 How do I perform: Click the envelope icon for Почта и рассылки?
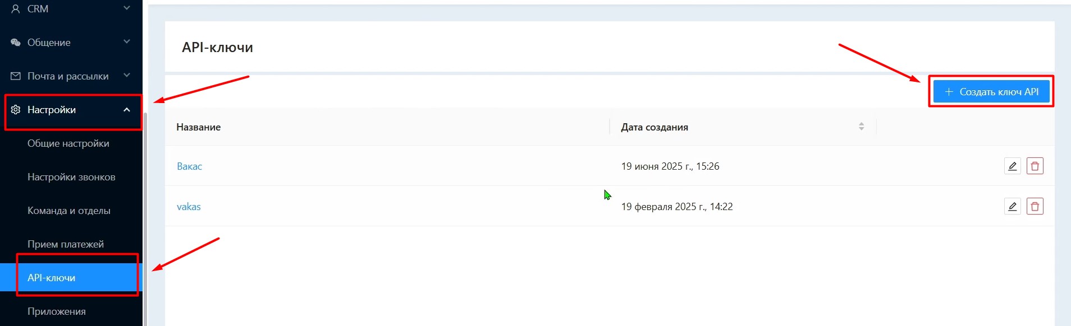(x=16, y=76)
